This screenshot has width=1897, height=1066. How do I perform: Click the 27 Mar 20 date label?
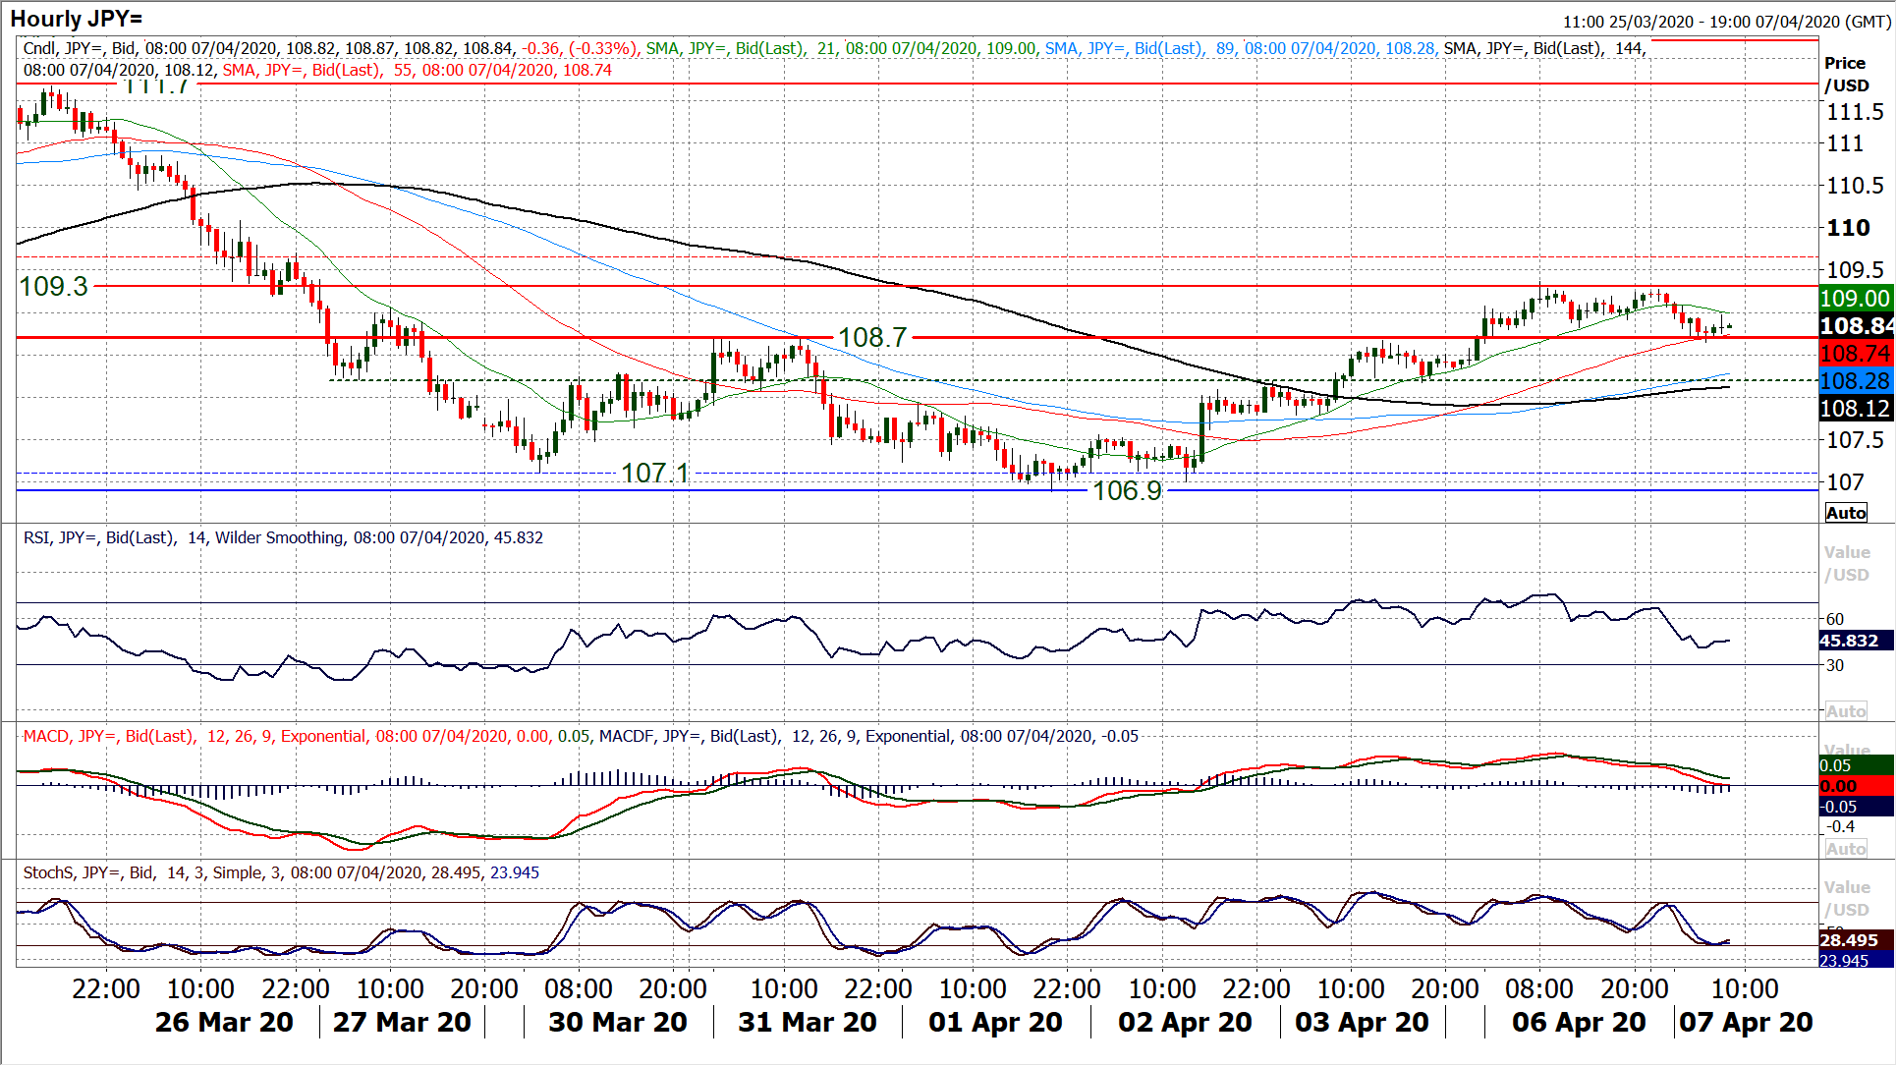[402, 1023]
